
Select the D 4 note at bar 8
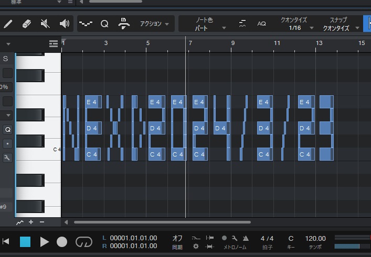click(x=220, y=128)
